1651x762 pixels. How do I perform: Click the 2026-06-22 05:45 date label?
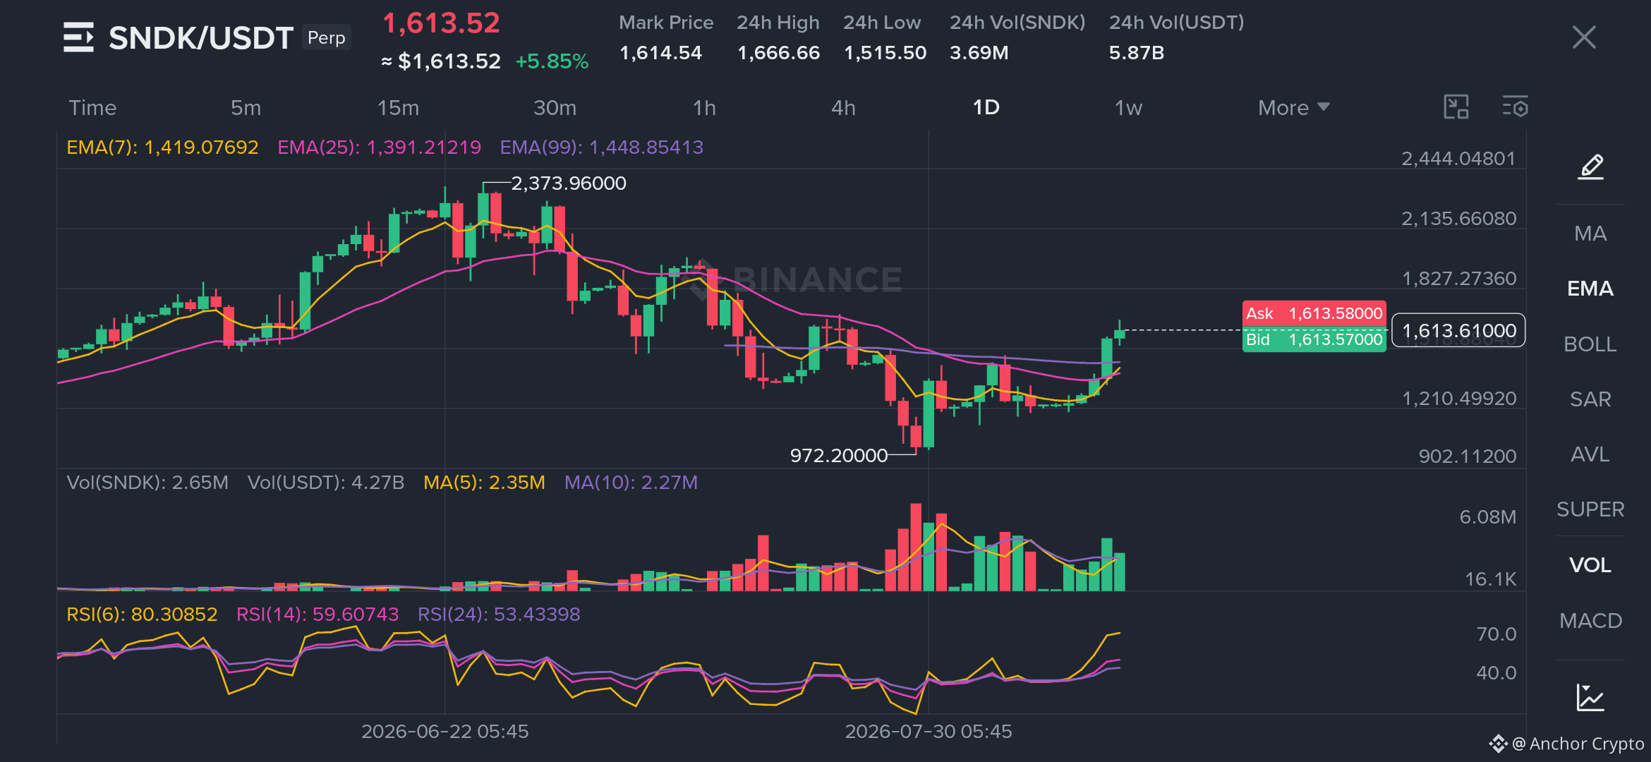445,731
